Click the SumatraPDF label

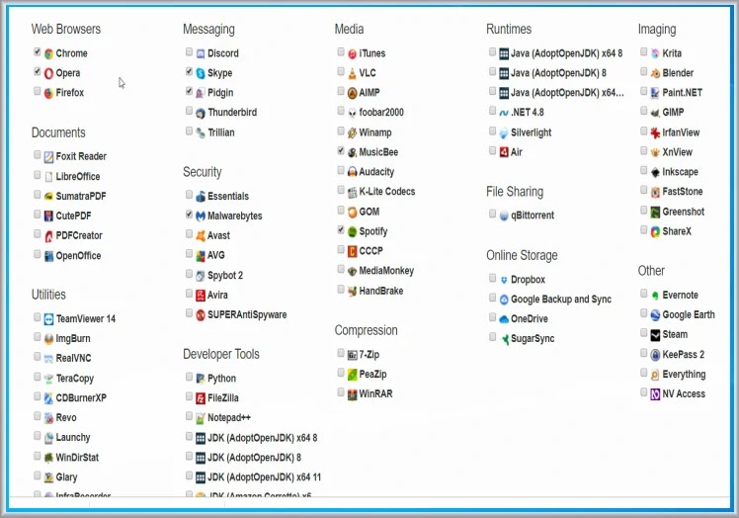coord(81,197)
